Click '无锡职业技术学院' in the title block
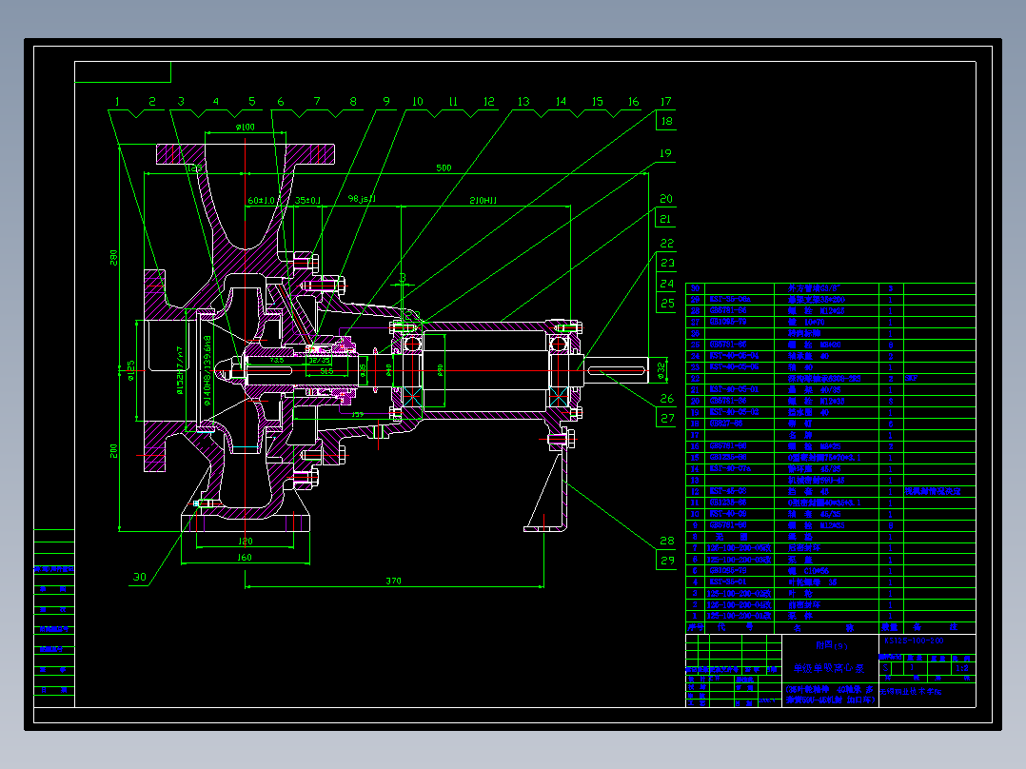This screenshot has width=1026, height=769. (x=910, y=691)
